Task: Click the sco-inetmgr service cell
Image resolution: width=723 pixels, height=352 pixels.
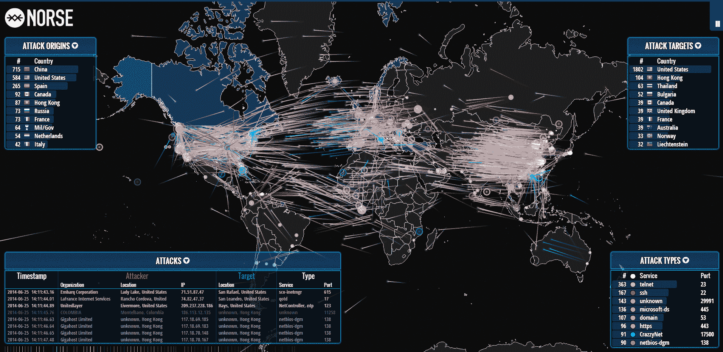Action: point(290,292)
